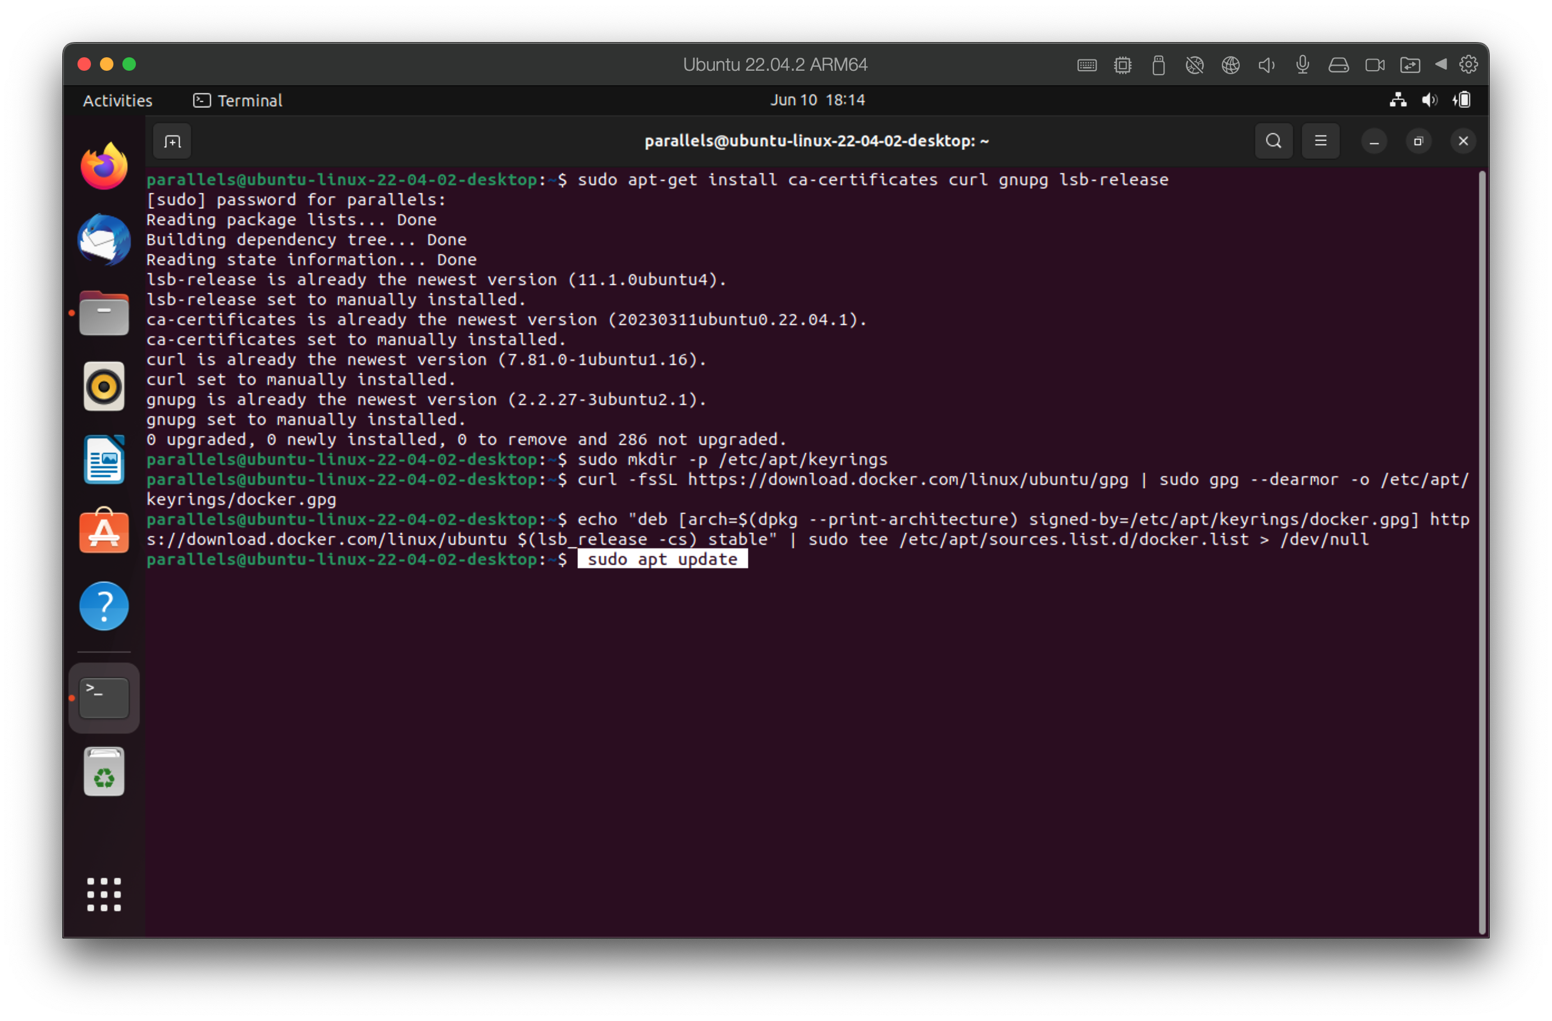Open the Terminal app menu in top bar
The height and width of the screenshot is (1021, 1552).
238,101
